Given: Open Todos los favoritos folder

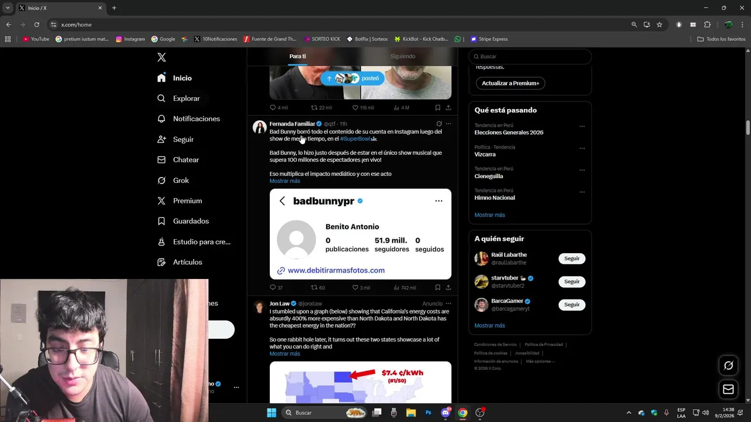Looking at the screenshot, I should (721, 39).
